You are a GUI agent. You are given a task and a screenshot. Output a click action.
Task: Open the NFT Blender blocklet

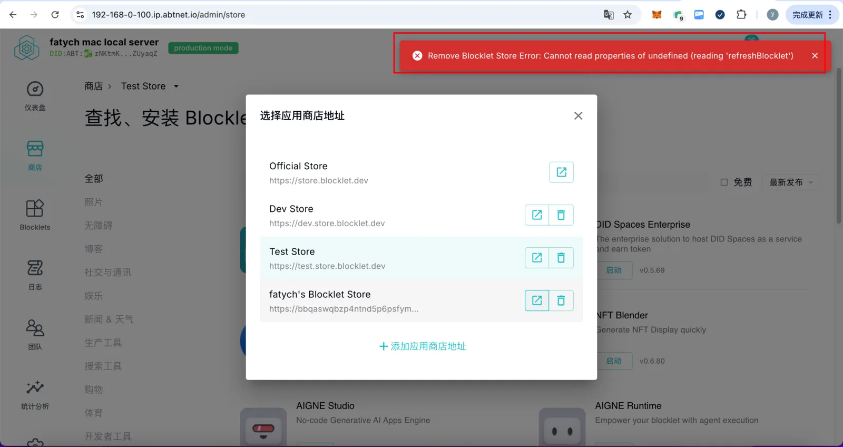tap(622, 315)
